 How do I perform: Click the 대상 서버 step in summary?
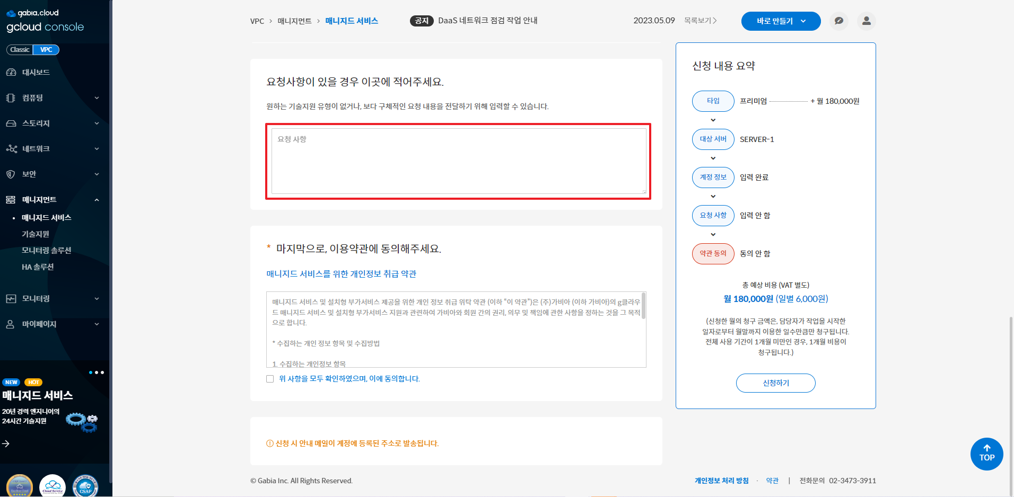click(713, 139)
